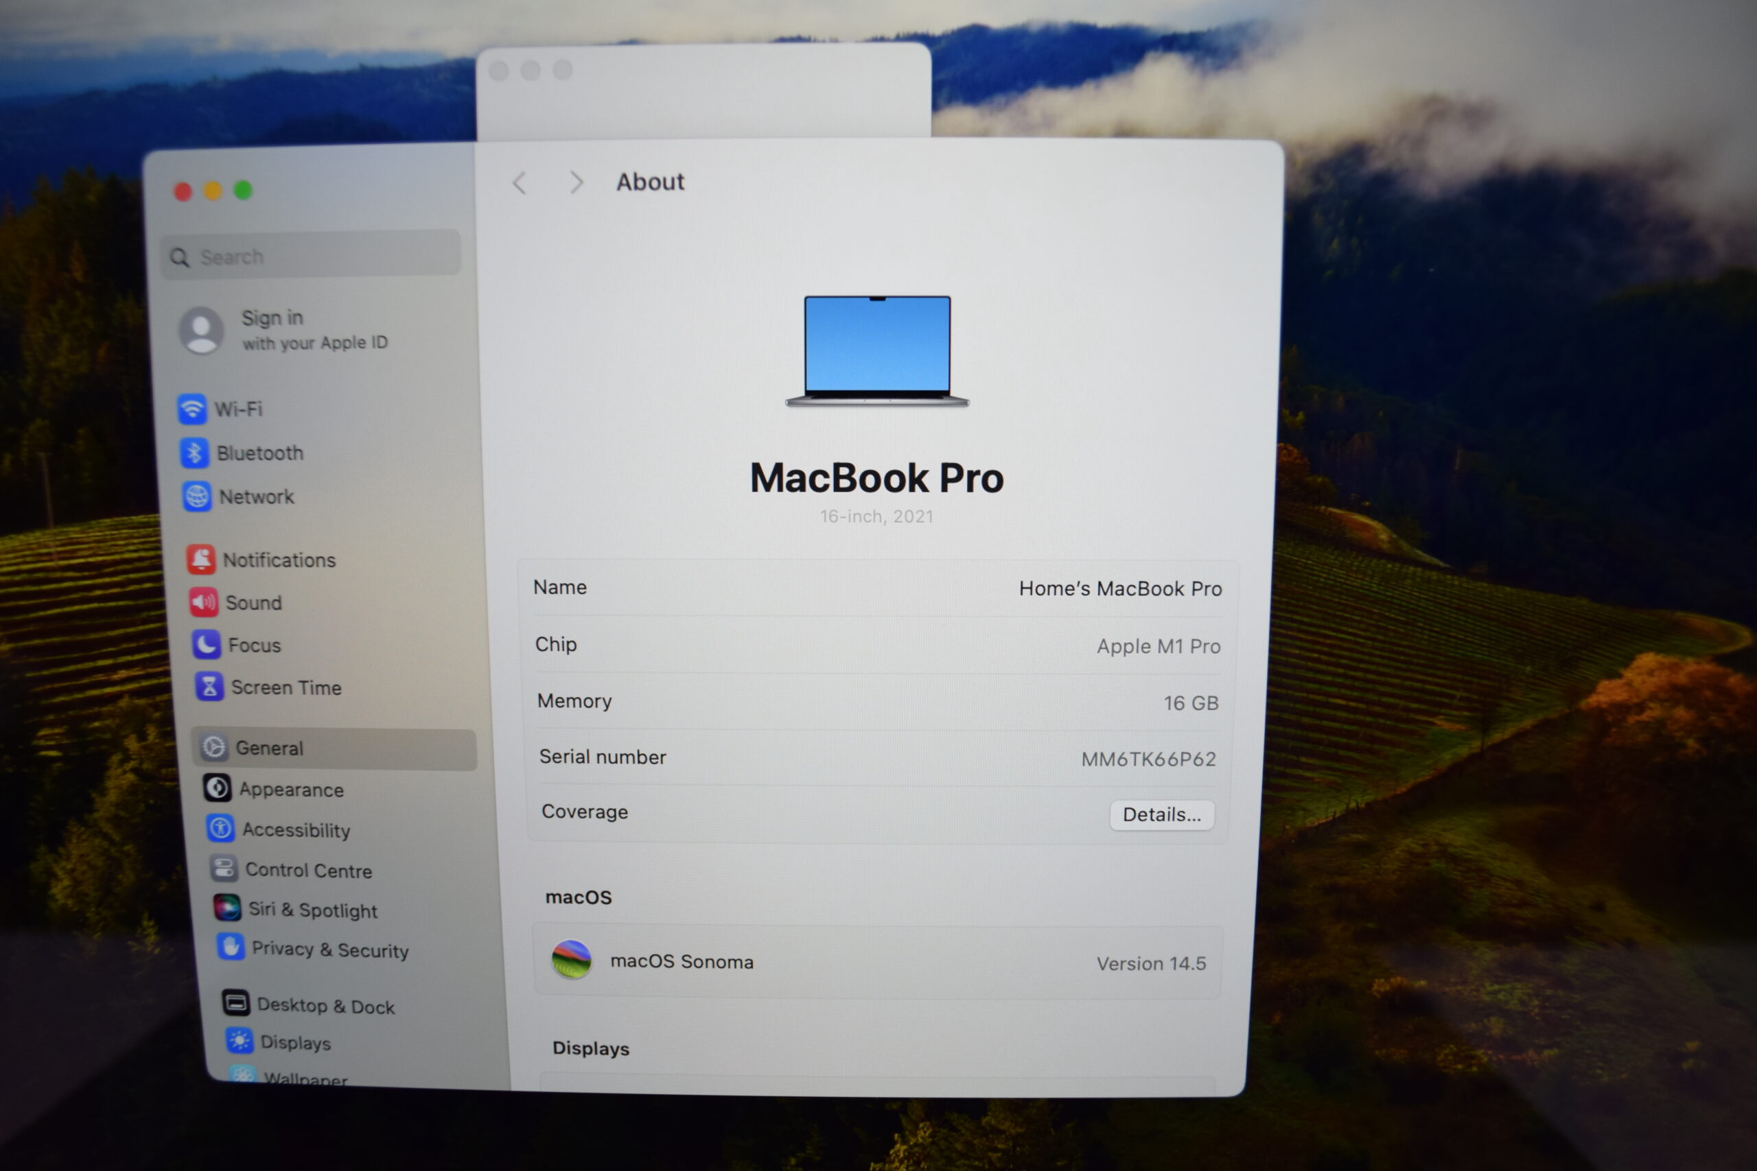Image resolution: width=1757 pixels, height=1171 pixels.
Task: Focus the Search field in sidebar
Action: 311,255
